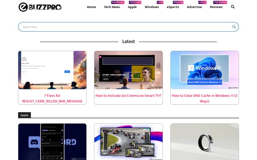This screenshot has width=257, height=160.
Task: Click the 'That Matters' badge above Reviews
Action: pyautogui.click(x=220, y=2)
